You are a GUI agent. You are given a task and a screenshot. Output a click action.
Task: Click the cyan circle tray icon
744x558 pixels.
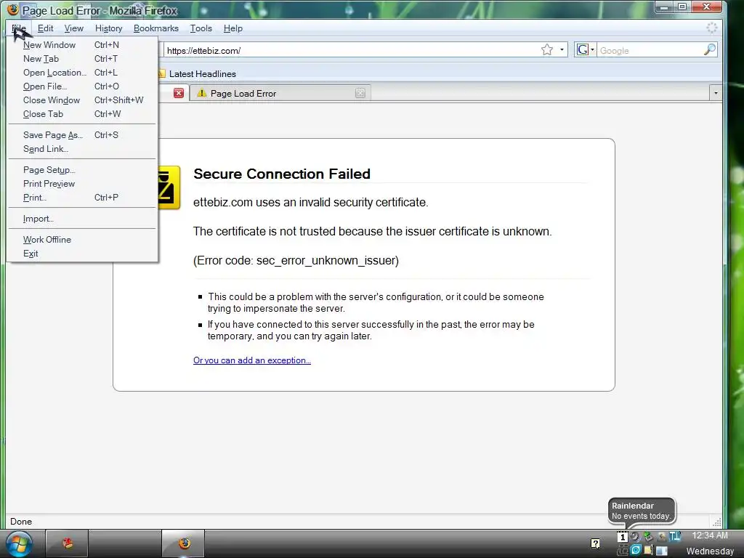(636, 550)
